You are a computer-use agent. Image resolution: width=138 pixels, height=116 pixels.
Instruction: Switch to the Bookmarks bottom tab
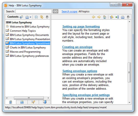[x=45, y=102]
